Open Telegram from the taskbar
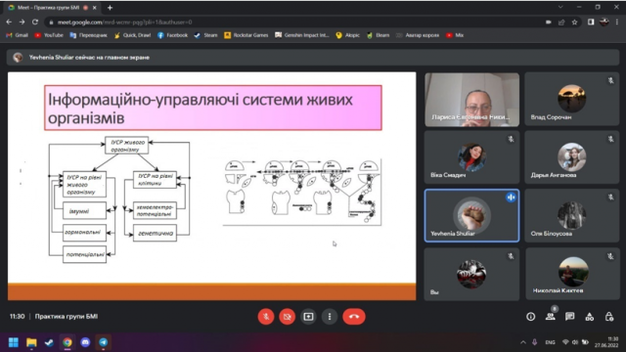This screenshot has width=626, height=352. pos(103,342)
